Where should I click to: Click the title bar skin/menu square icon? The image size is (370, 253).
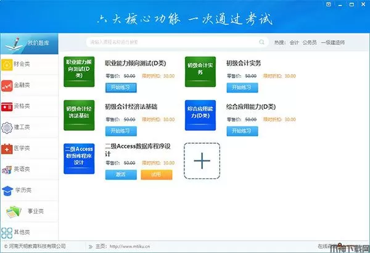328,4
